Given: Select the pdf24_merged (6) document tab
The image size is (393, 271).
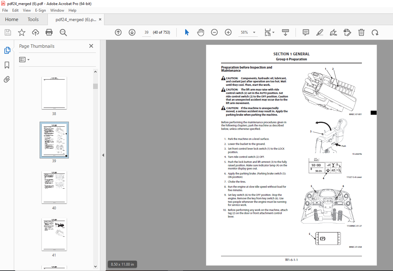Looking at the screenshot, I should point(76,19).
